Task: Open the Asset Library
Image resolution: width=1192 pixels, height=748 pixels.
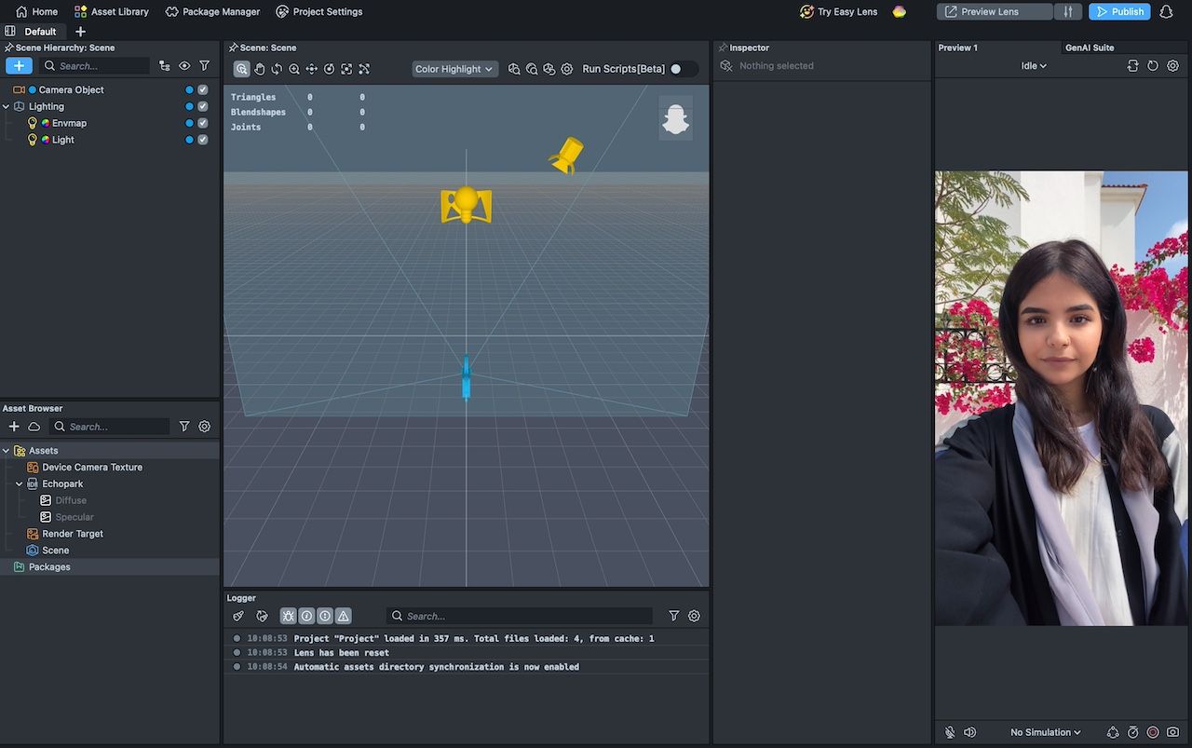Action: point(112,12)
